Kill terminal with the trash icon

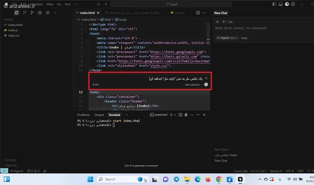pos(186,115)
